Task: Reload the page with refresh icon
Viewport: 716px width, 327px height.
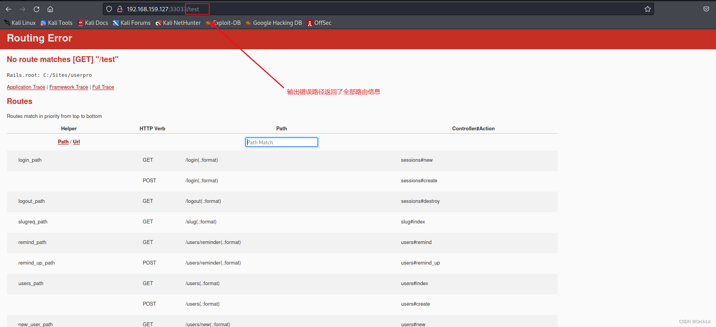Action: pos(36,9)
